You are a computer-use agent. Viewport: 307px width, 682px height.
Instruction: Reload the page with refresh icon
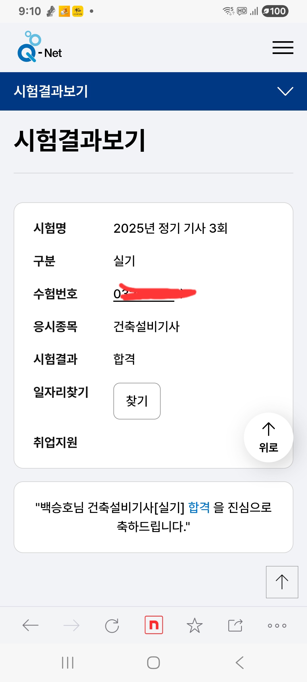(112, 625)
